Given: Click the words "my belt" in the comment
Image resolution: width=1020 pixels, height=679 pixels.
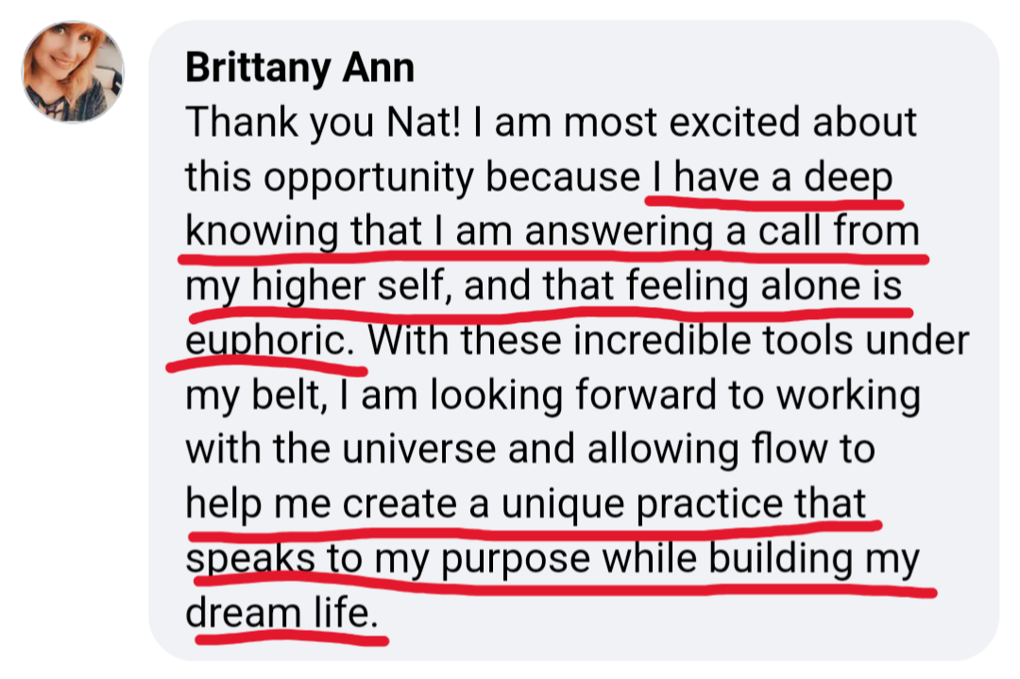Looking at the screenshot, I should pyautogui.click(x=256, y=396).
